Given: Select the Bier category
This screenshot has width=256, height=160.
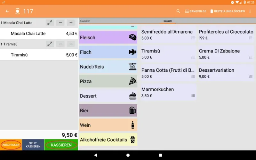Looking at the screenshot, I should (108, 110).
